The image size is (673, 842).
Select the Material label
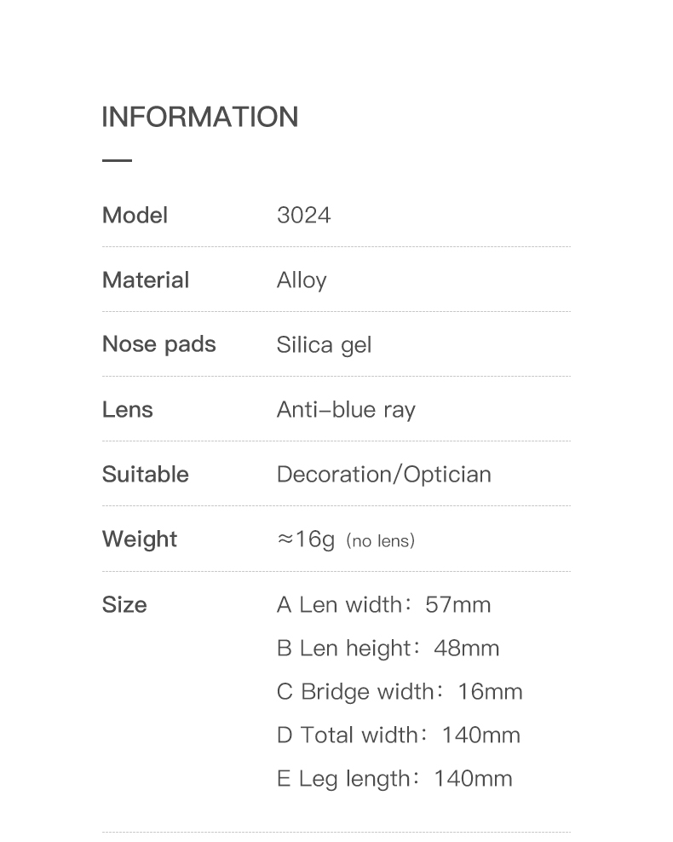click(x=146, y=280)
